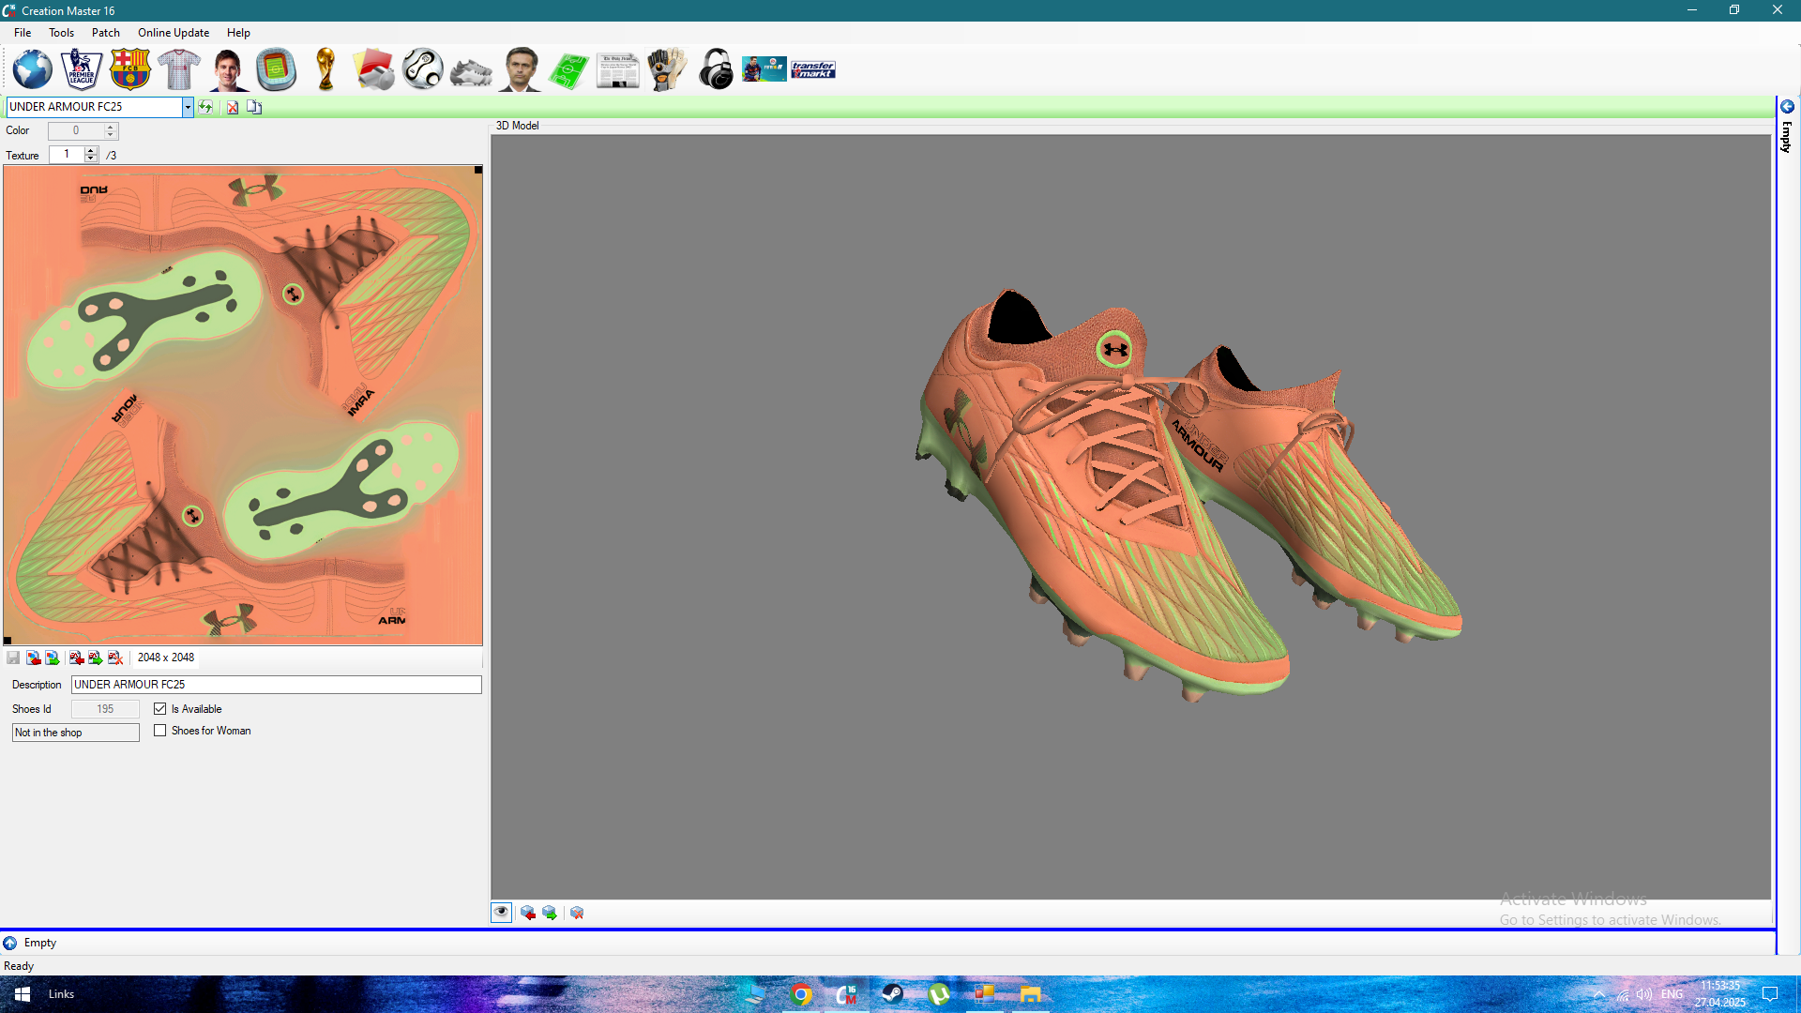Open the Online Update menu
This screenshot has height=1013, width=1801.
174,33
